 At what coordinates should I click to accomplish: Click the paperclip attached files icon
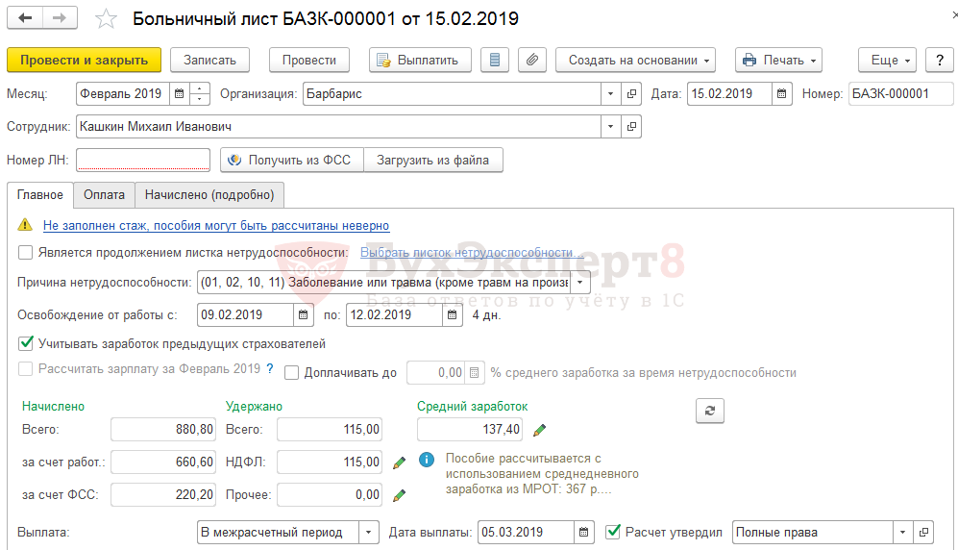pos(532,60)
